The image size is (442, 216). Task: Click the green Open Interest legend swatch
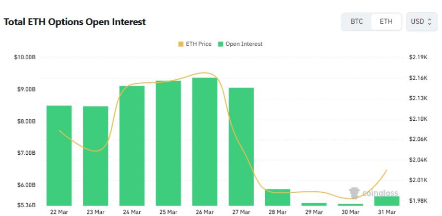221,44
